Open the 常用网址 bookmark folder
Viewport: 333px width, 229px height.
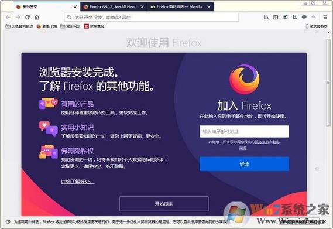pos(70,26)
